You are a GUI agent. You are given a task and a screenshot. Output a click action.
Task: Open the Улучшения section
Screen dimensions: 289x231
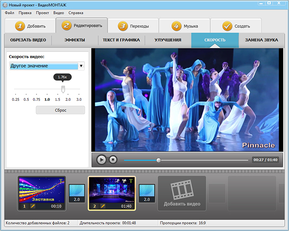[168, 40]
